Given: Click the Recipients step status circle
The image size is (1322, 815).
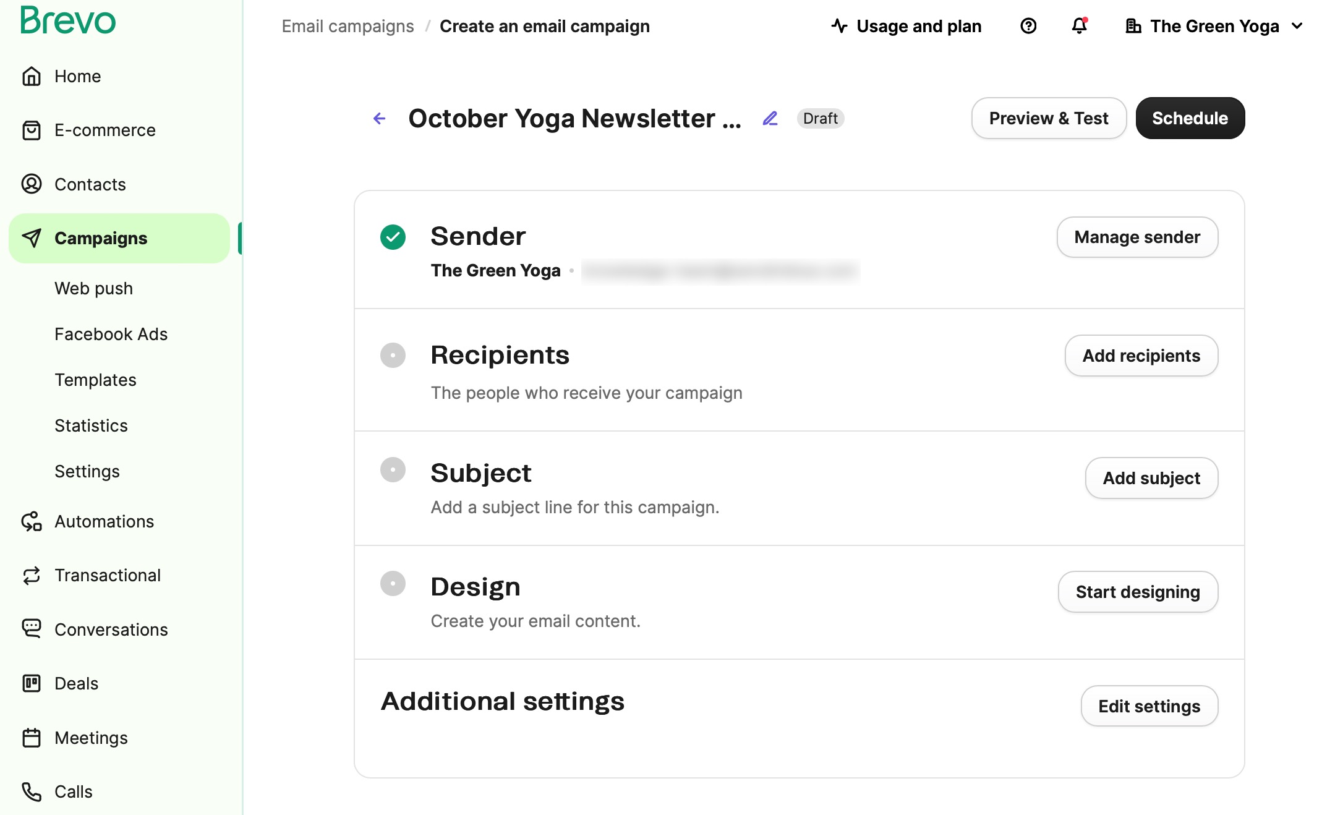Looking at the screenshot, I should pyautogui.click(x=393, y=355).
